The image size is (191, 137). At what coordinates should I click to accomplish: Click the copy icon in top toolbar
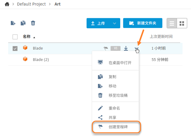(x=23, y=23)
